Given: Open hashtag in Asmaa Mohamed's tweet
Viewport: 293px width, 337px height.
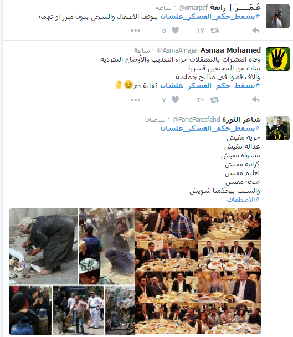Looking at the screenshot, I should coord(210,86).
